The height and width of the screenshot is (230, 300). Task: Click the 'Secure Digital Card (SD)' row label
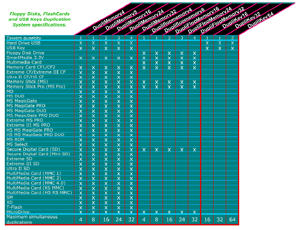tap(33, 149)
